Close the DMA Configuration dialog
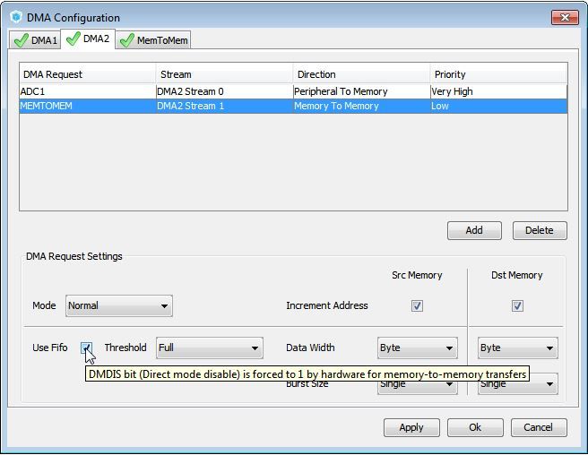Image resolution: width=588 pixels, height=455 pixels. pyautogui.click(x=565, y=17)
